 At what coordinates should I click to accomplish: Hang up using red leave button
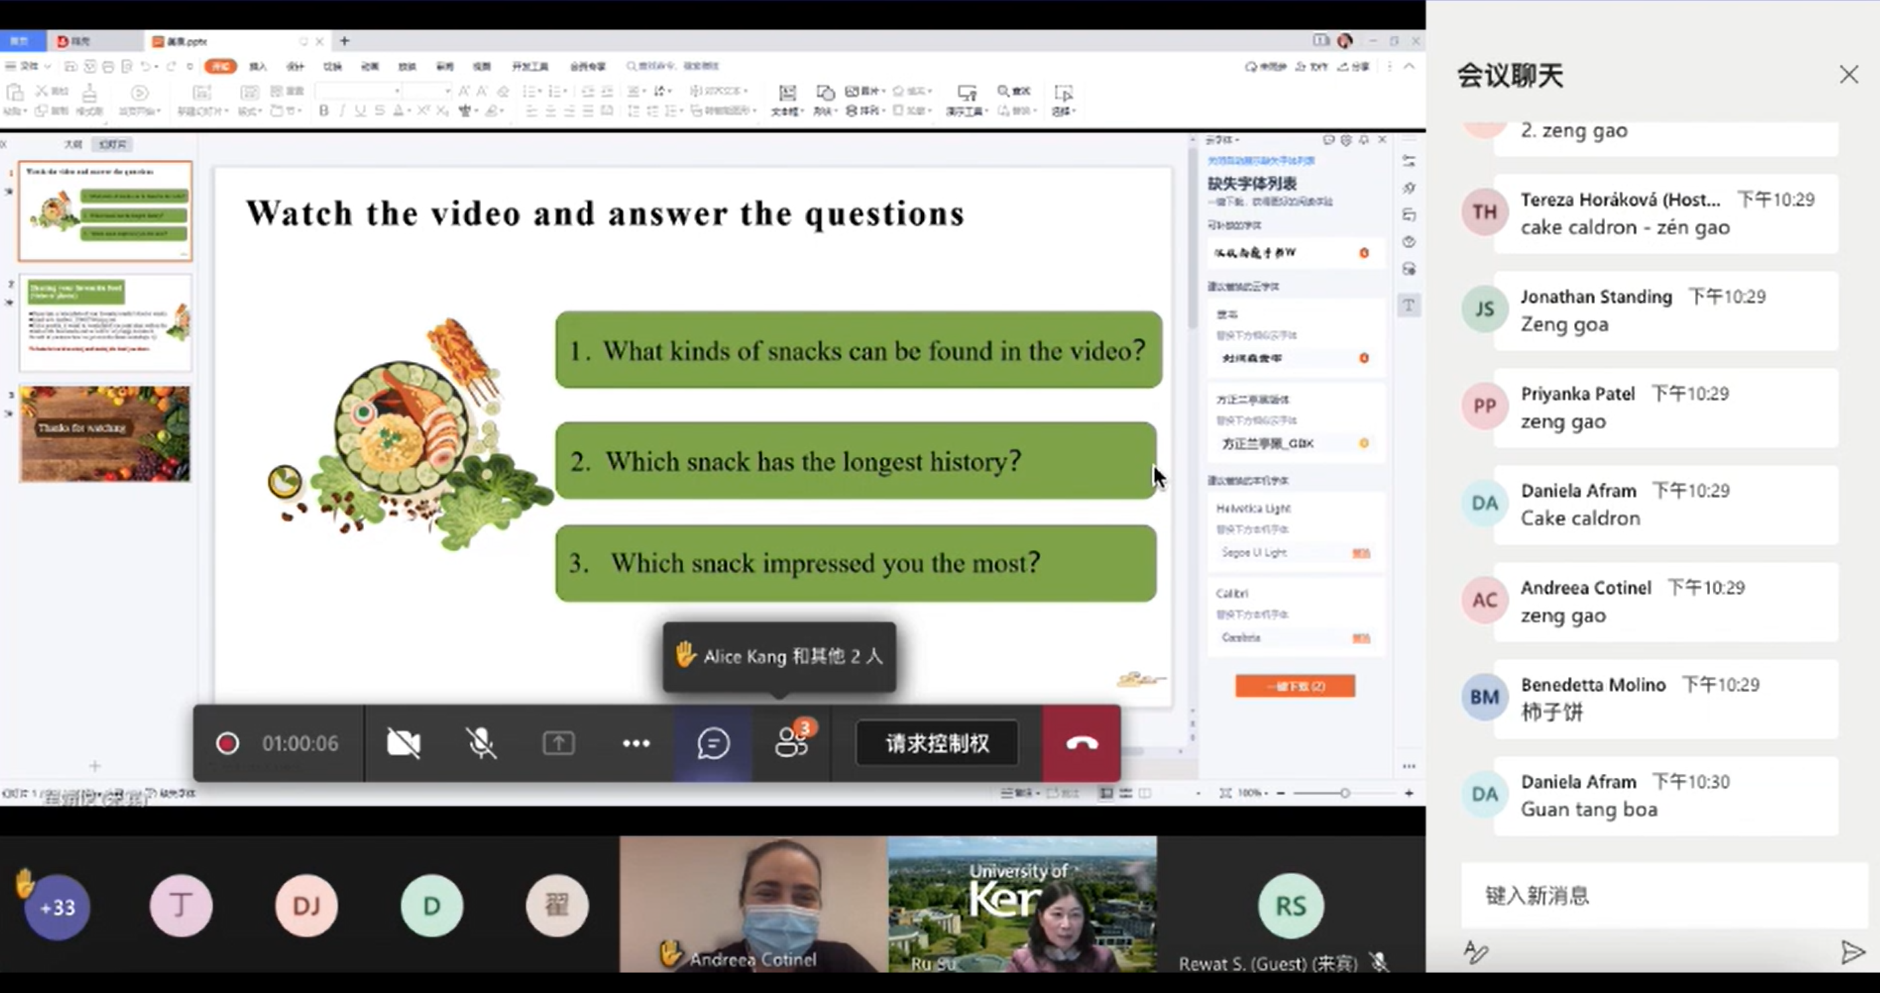coord(1081,743)
